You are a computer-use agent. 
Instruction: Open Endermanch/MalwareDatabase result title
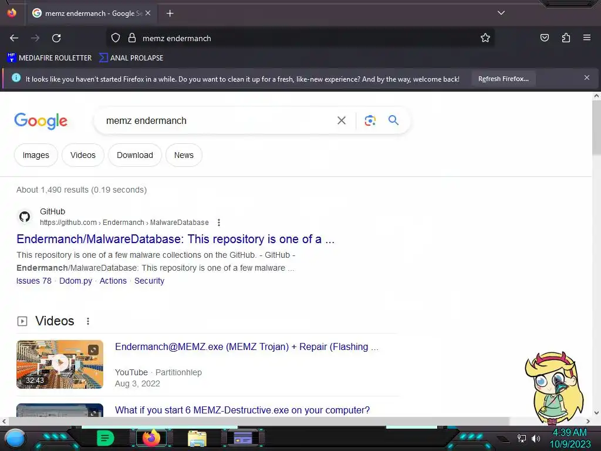[175, 239]
